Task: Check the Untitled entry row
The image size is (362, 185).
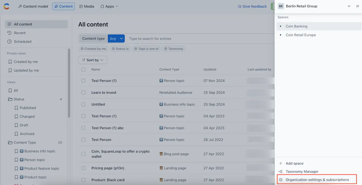Action: pyautogui.click(x=83, y=104)
